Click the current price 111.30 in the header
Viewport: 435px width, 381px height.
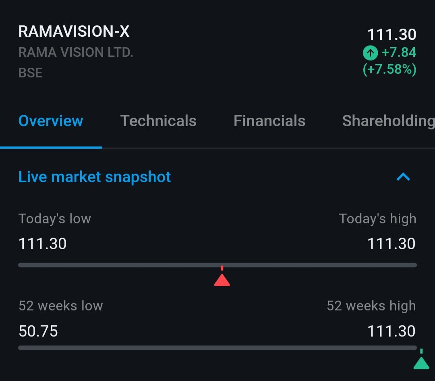392,35
